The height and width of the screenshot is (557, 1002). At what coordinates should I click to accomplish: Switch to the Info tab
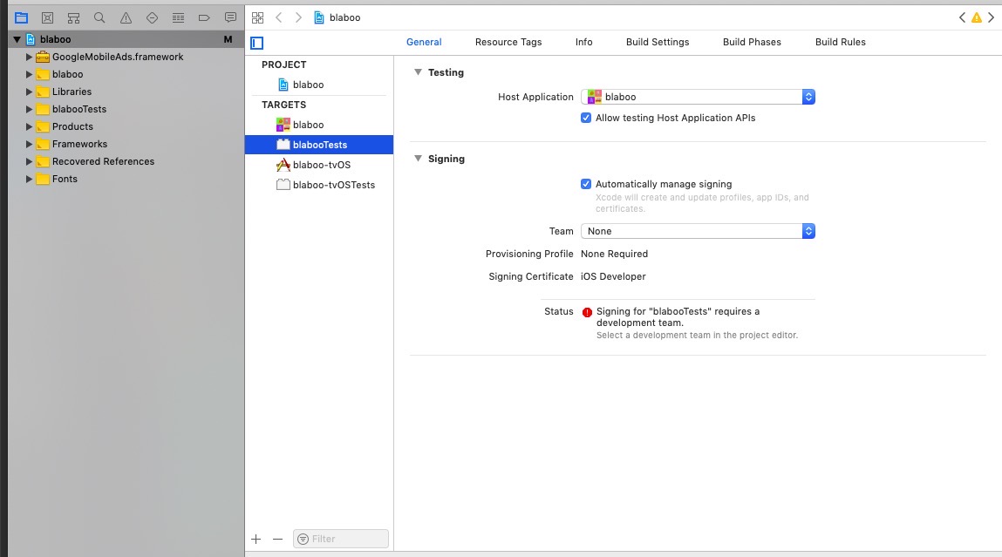pos(583,42)
